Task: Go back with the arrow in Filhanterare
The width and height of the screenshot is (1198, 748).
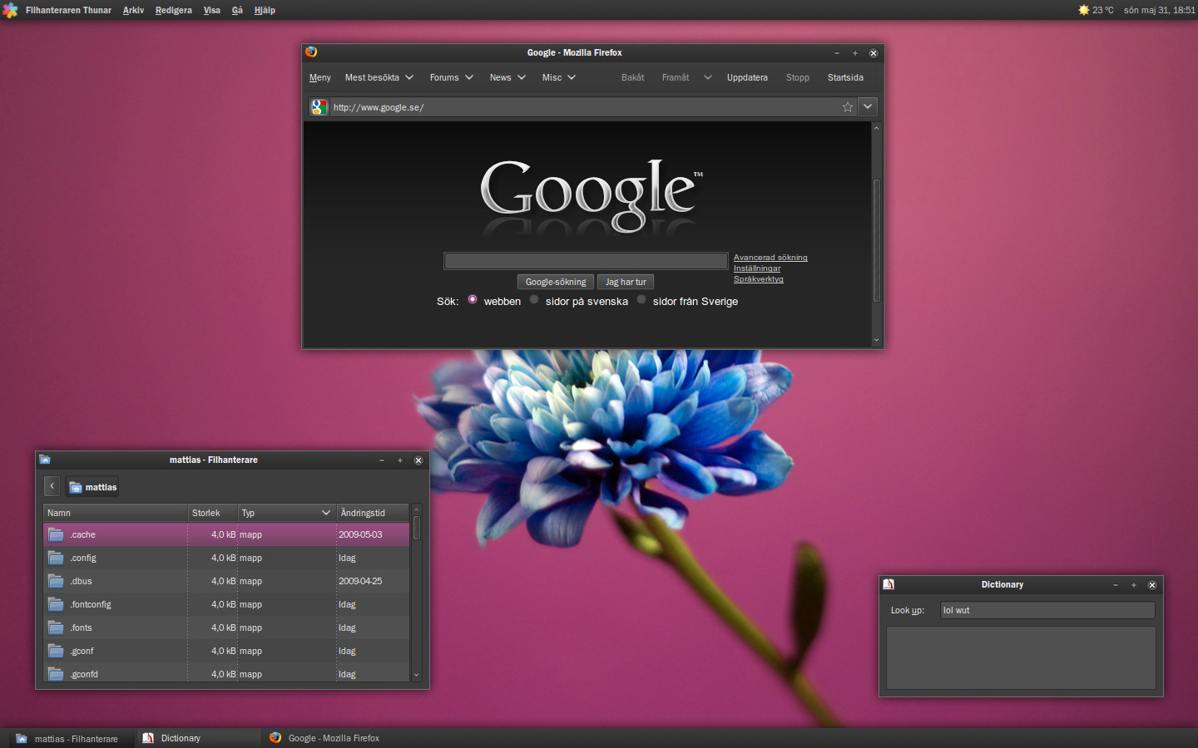Action: [x=52, y=486]
